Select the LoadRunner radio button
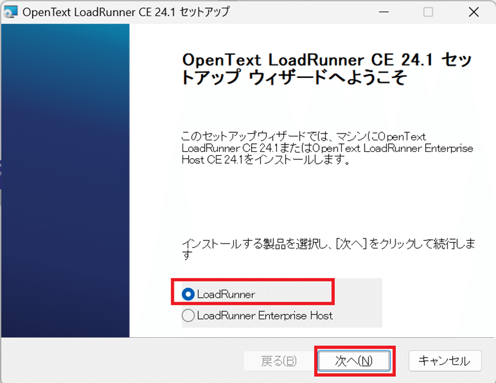496x383 pixels. (x=188, y=294)
